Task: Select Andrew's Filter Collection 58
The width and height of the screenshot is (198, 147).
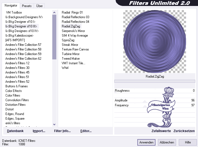Action: (23, 49)
